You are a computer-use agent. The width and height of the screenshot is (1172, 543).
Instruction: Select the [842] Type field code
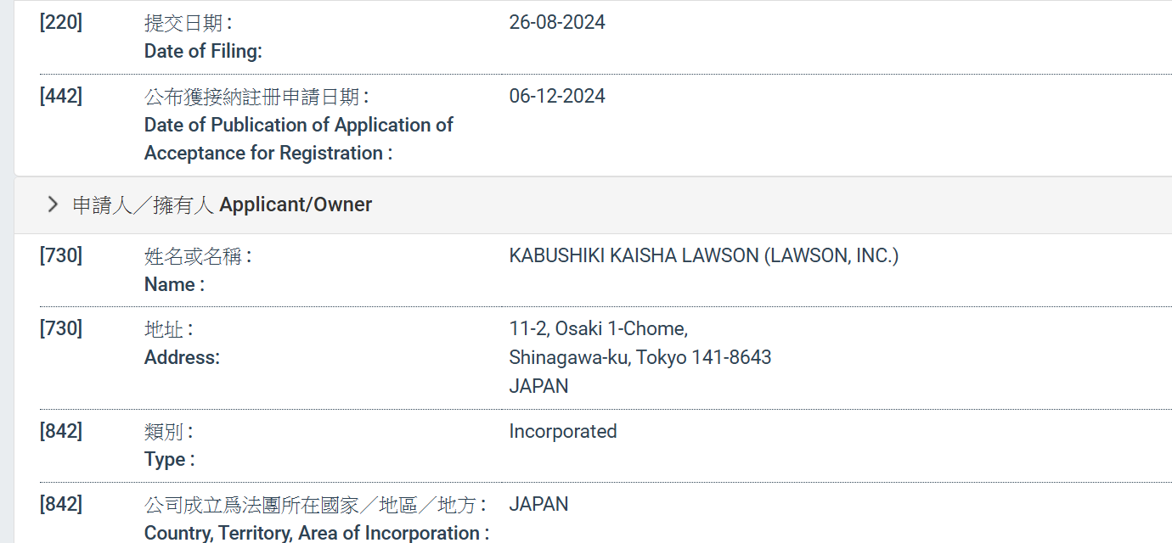(60, 430)
